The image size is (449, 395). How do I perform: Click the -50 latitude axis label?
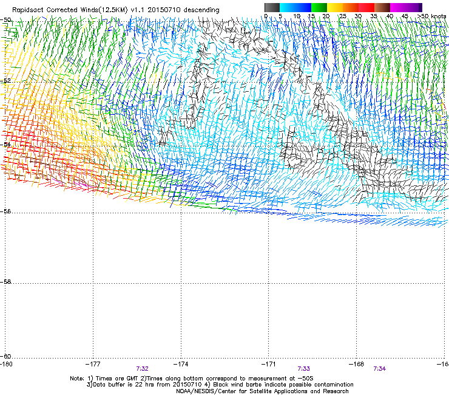pos(5,20)
